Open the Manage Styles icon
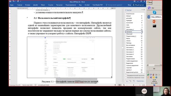This screenshot has height=96, width=171. click(134, 81)
